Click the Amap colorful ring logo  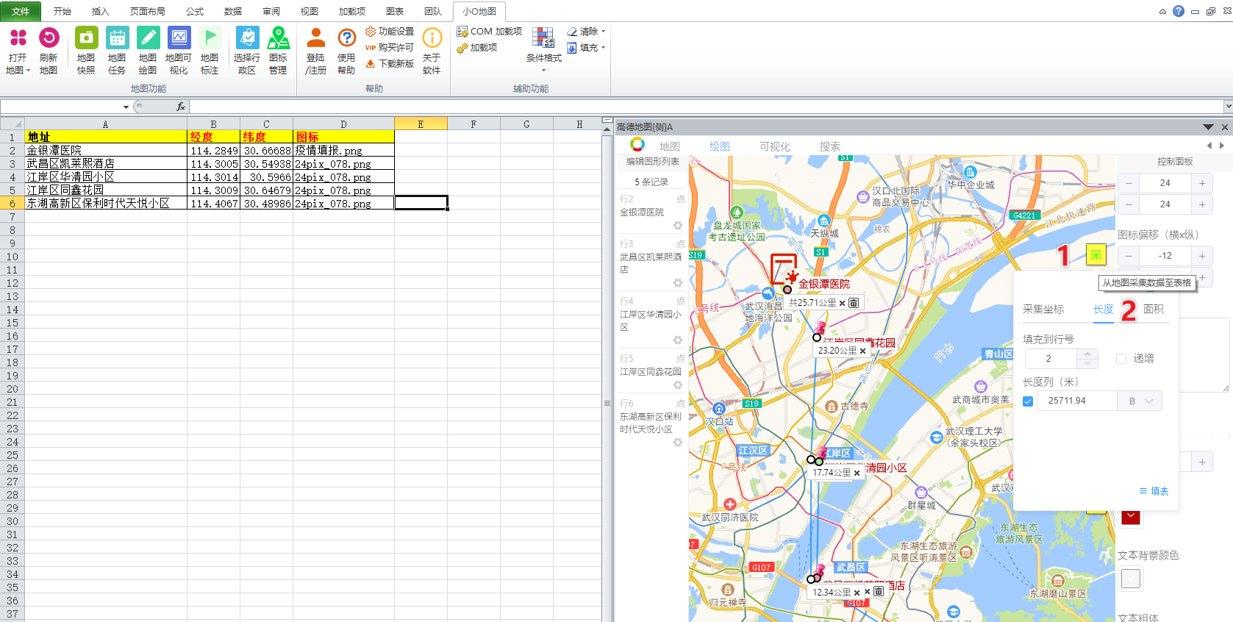(x=637, y=145)
